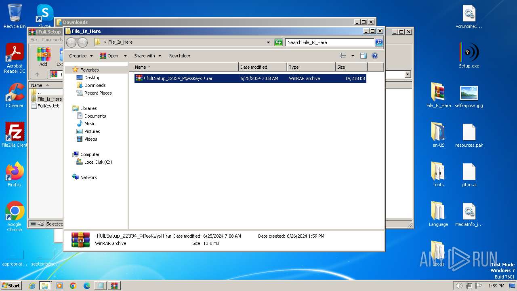517x291 pixels.
Task: Click en-US folder on desktop
Action: pos(439,135)
